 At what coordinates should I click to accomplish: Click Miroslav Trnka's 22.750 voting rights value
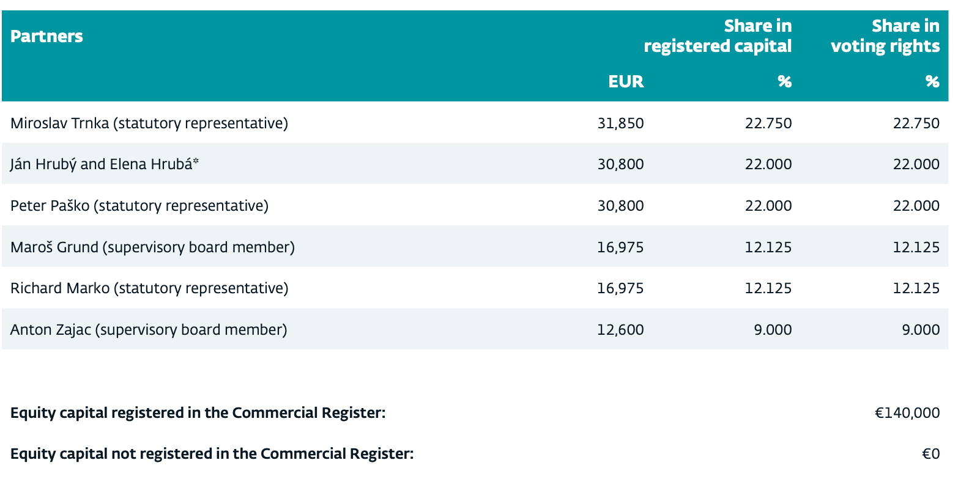pos(916,123)
